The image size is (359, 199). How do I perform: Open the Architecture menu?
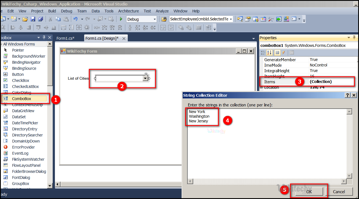(x=128, y=11)
